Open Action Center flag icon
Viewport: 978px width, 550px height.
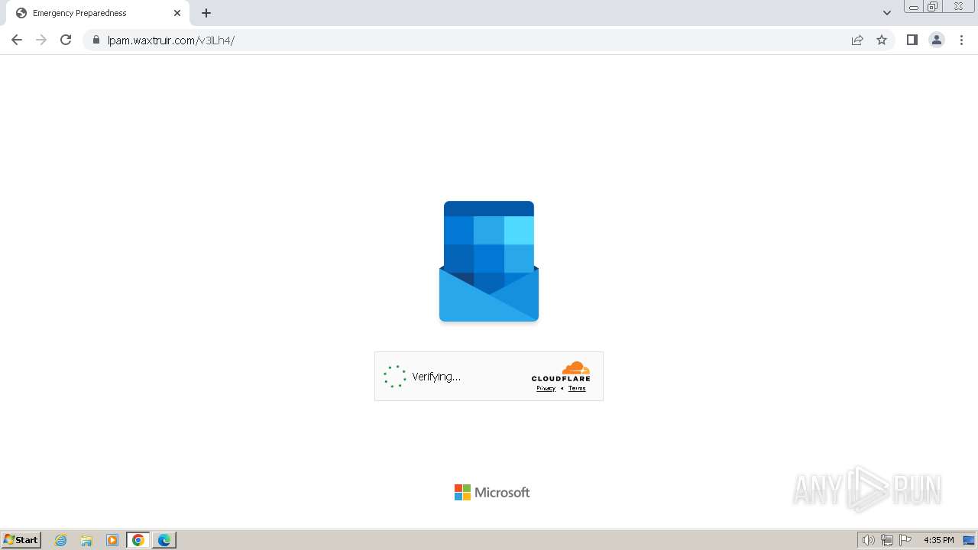click(905, 540)
